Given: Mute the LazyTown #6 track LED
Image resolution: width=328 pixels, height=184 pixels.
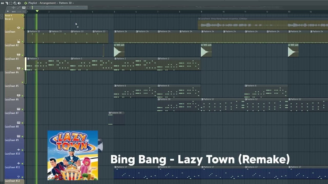Looking at the screenshot, I should coord(22,109).
